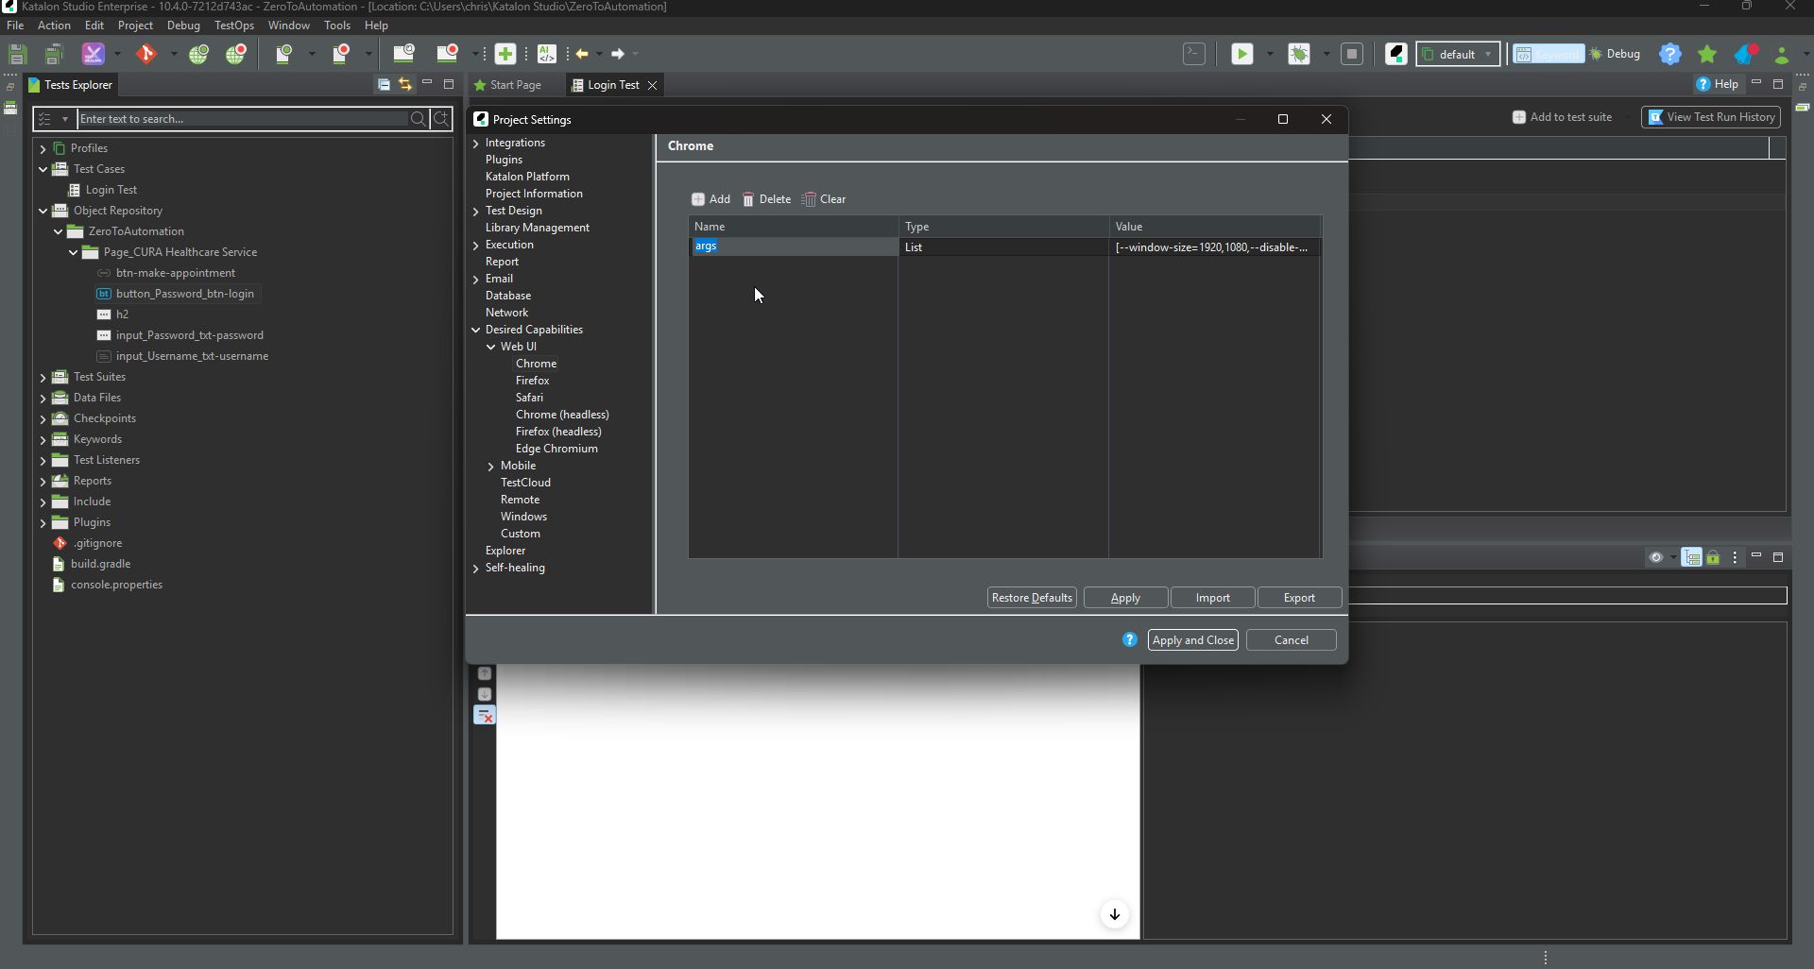Screen dimensions: 1814x969
Task: Switch to the Keyword perspective
Action: coord(1549,54)
